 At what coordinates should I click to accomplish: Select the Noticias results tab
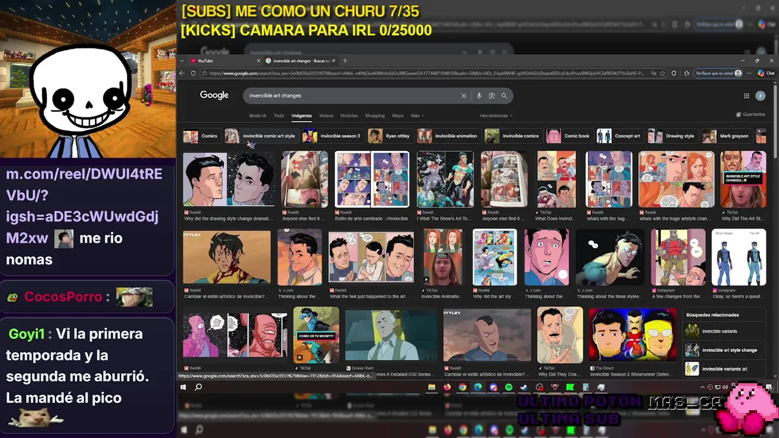[349, 116]
